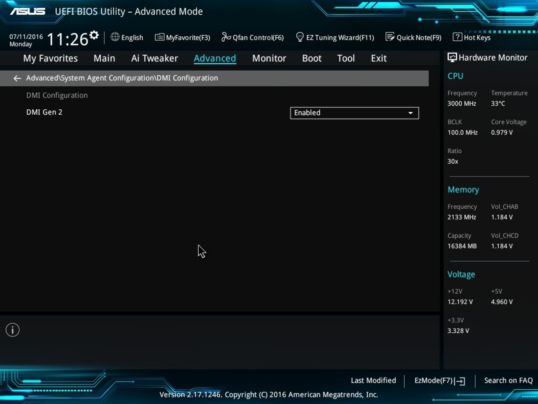Click the +5V value 4.960 V
The height and width of the screenshot is (404, 538).
(x=502, y=302)
